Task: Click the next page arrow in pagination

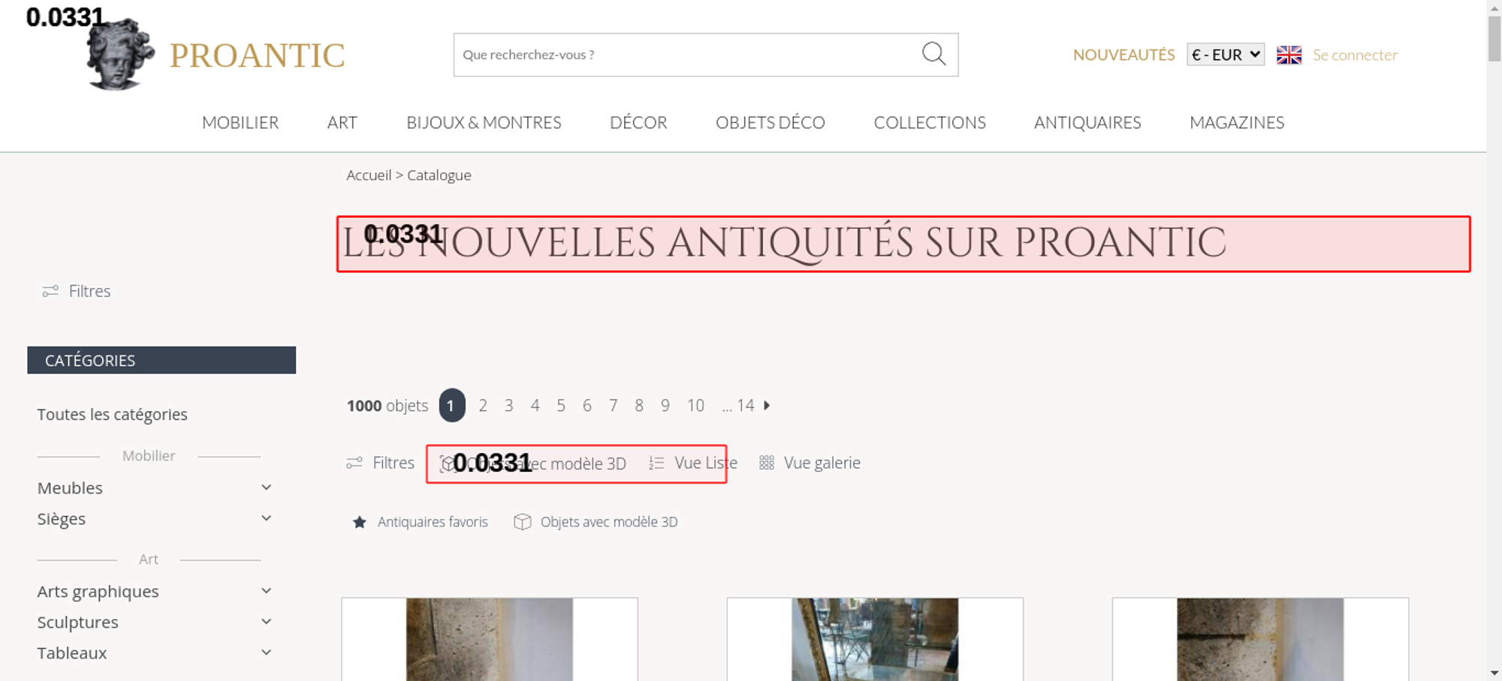Action: pos(767,406)
